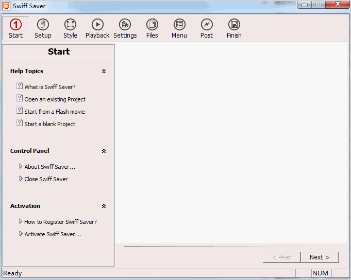This screenshot has width=351, height=280.
Task: Switch to the Files step
Action: pos(152,28)
